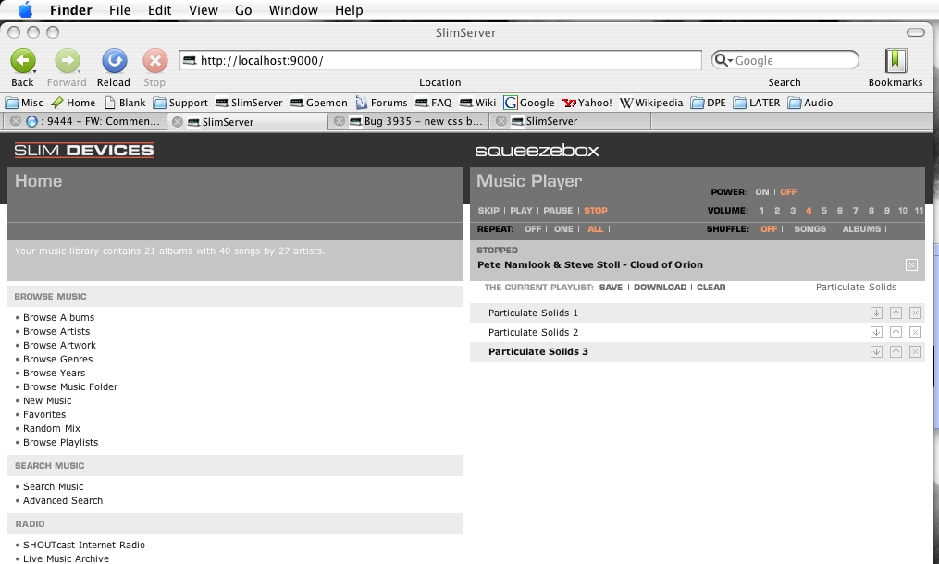The image size is (939, 564).
Task: Open the Google search engine dropdown
Action: pos(724,61)
